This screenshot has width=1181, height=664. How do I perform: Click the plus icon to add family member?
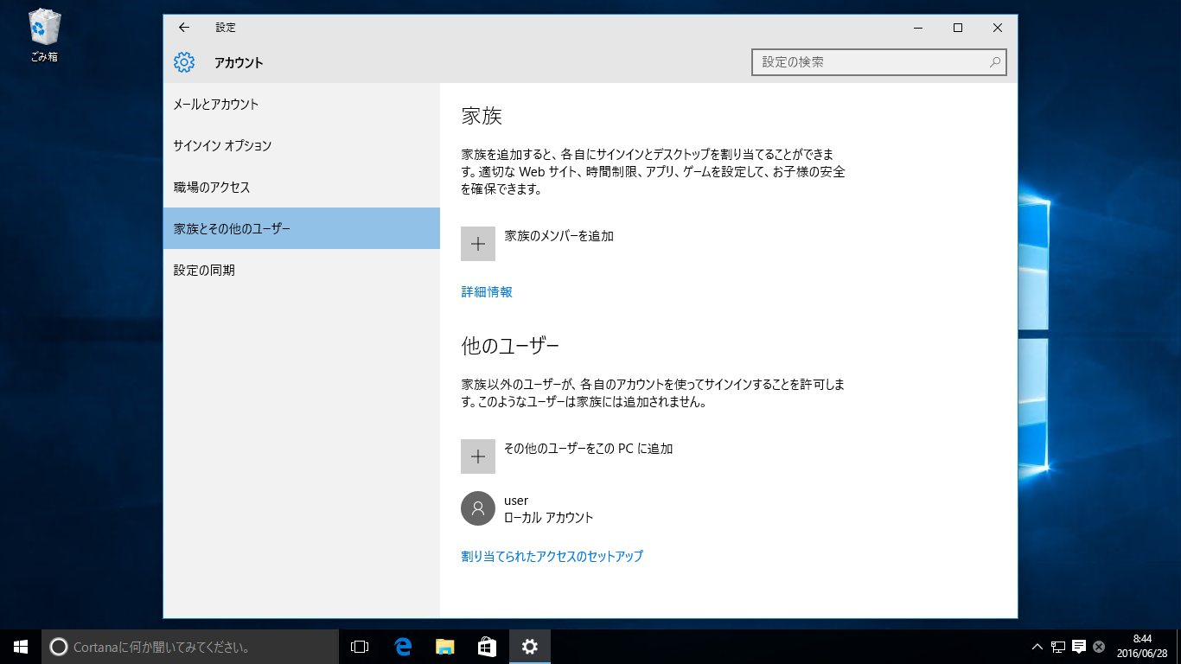(x=477, y=244)
